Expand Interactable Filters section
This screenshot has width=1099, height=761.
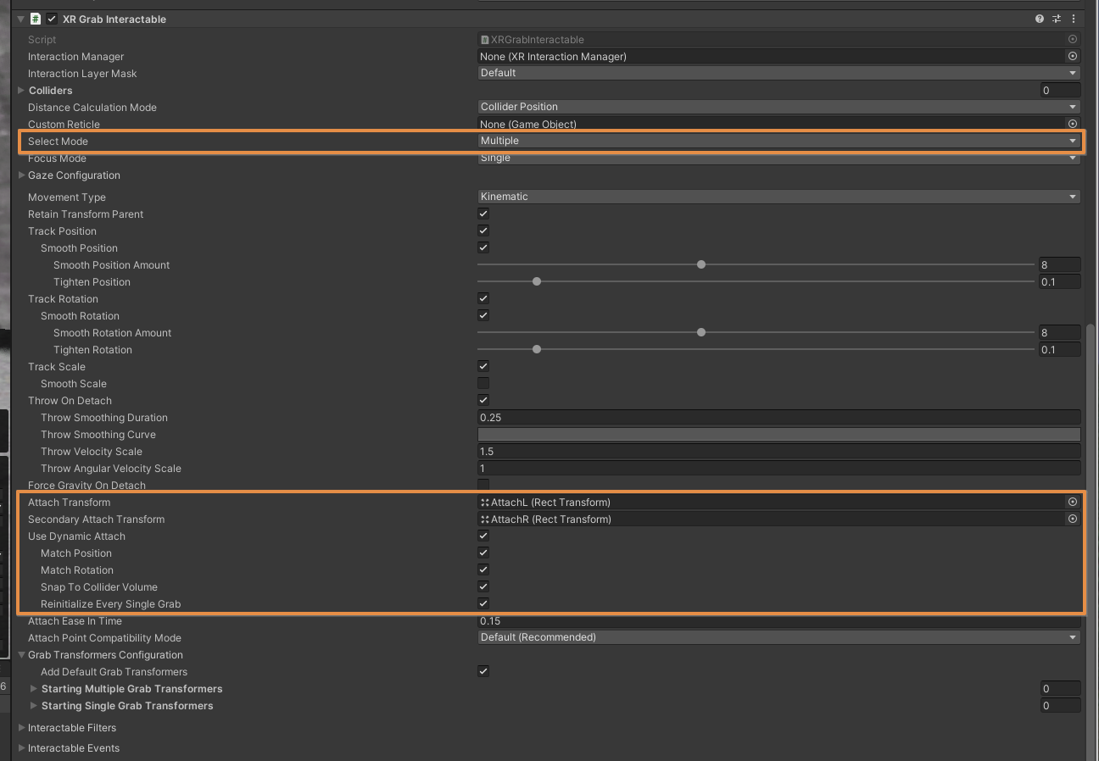pos(21,727)
